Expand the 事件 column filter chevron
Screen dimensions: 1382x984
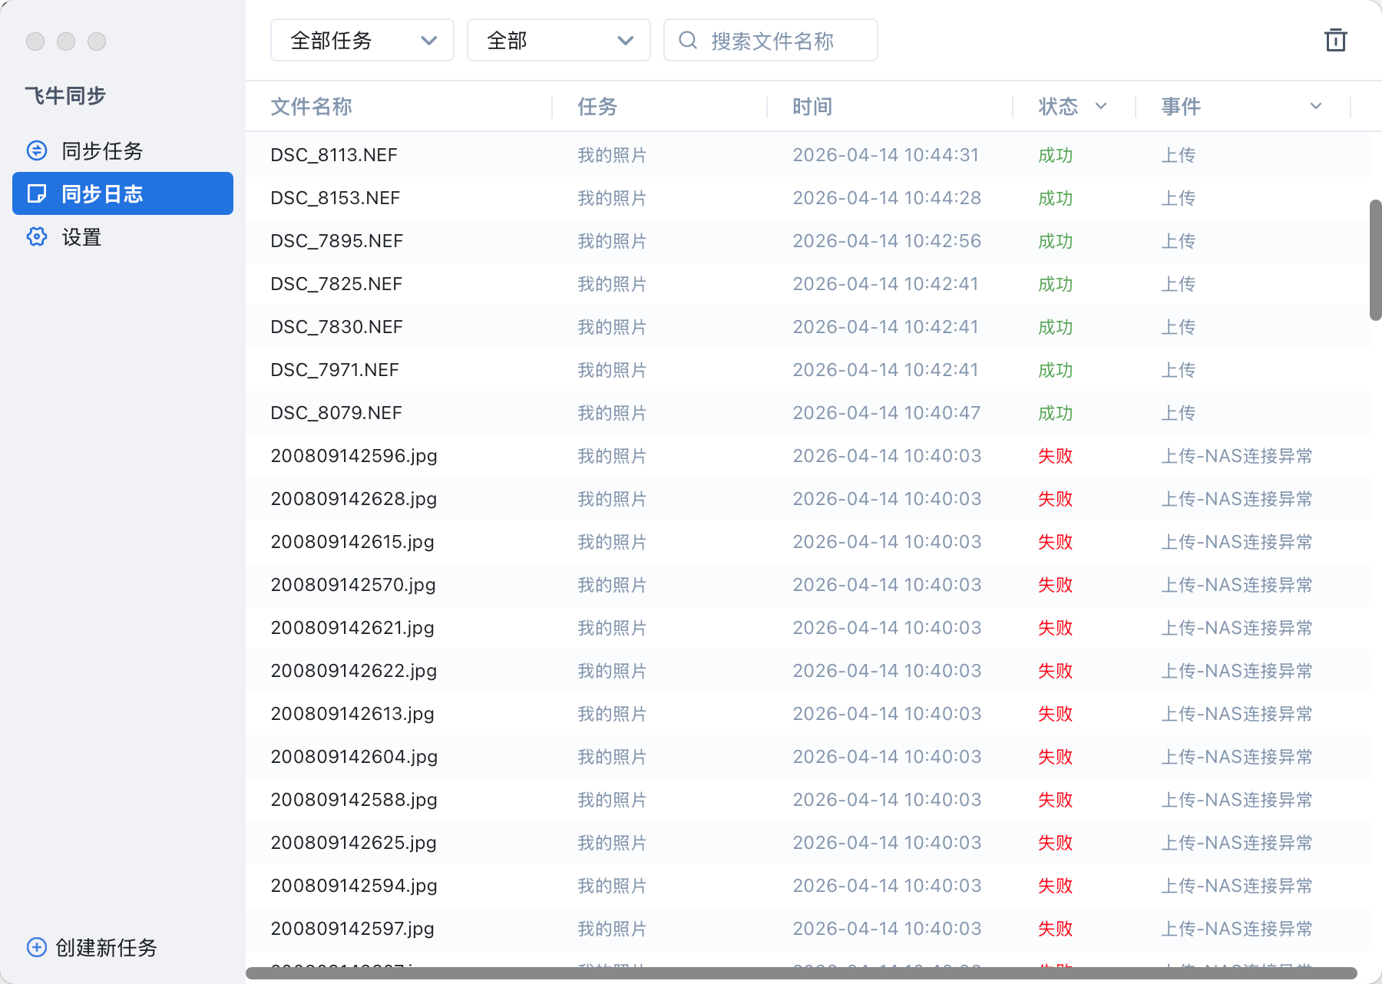(x=1316, y=107)
